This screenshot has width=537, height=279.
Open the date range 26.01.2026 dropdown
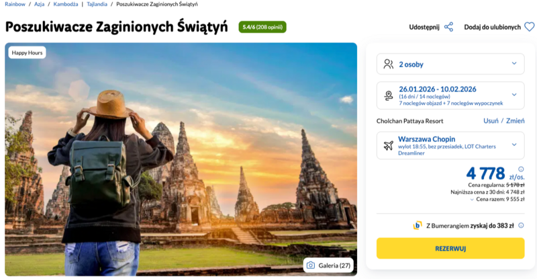click(x=514, y=95)
